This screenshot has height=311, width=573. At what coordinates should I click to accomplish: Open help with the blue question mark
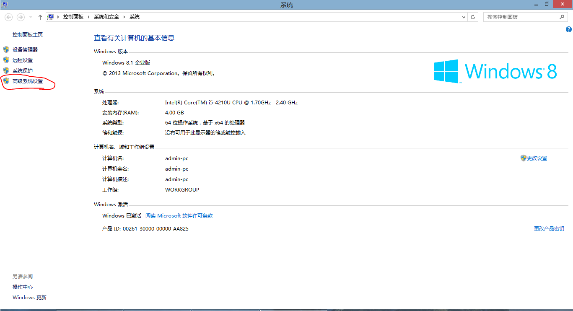click(x=569, y=29)
